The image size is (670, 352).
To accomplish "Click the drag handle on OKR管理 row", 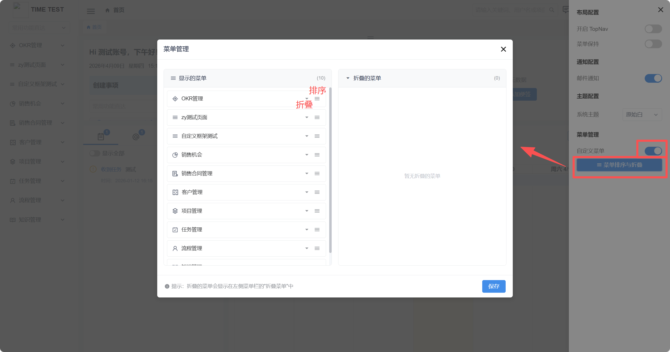I will pyautogui.click(x=317, y=99).
